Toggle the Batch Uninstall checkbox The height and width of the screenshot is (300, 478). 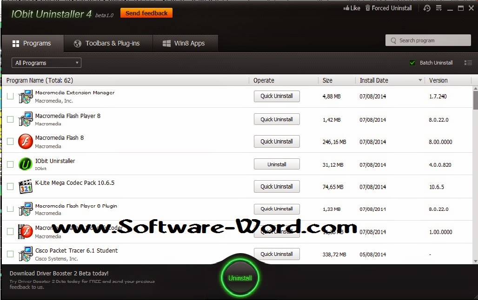pyautogui.click(x=412, y=63)
